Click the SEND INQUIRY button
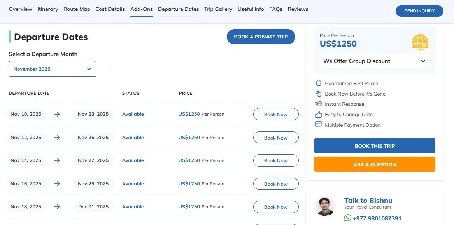The height and width of the screenshot is (225, 454). pyautogui.click(x=419, y=11)
